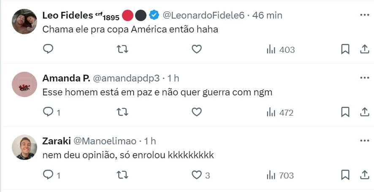The image size is (374, 192).
Task: Bookmark Leo Fideles' tweet
Action: pyautogui.click(x=345, y=49)
